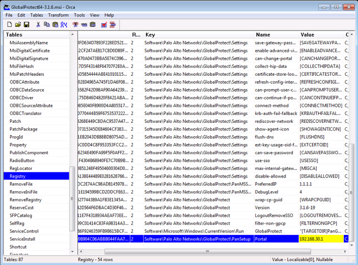This screenshot has width=358, height=265.
Task: Select the ServiceInstall table in the list
Action: (22, 239)
